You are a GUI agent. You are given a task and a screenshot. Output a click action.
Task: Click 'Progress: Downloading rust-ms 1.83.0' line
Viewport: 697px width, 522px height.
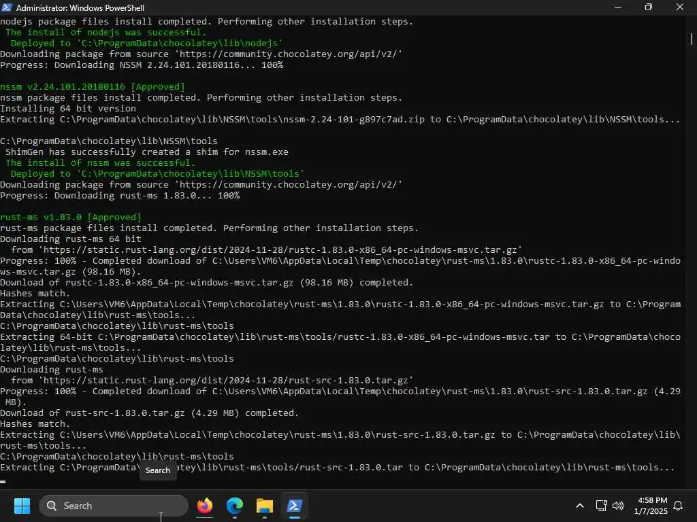click(120, 195)
